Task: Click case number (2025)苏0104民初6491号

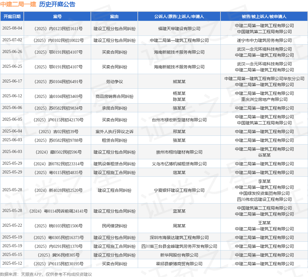Action: pos(59,82)
